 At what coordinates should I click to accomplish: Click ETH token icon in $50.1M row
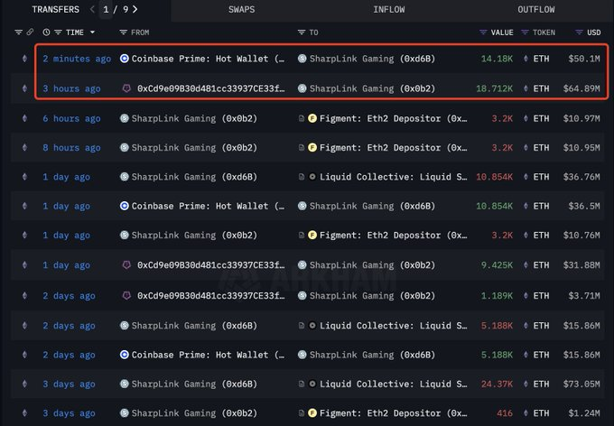pyautogui.click(x=526, y=59)
